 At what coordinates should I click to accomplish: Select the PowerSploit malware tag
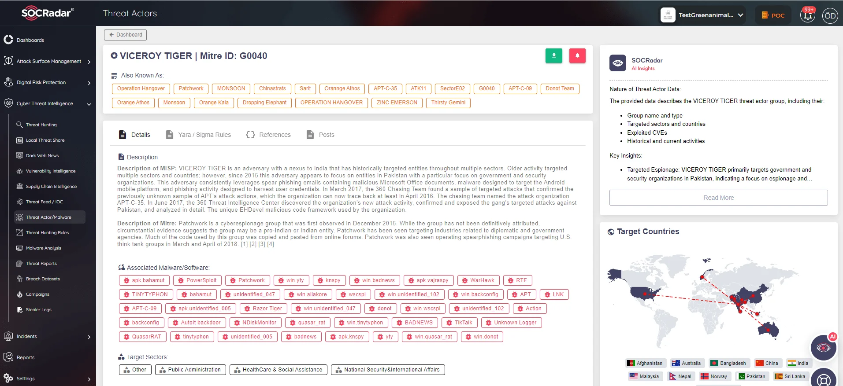(197, 280)
